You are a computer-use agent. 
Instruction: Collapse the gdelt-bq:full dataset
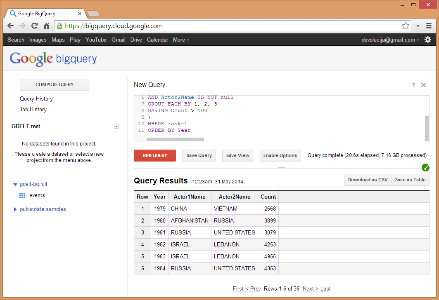tap(15, 185)
